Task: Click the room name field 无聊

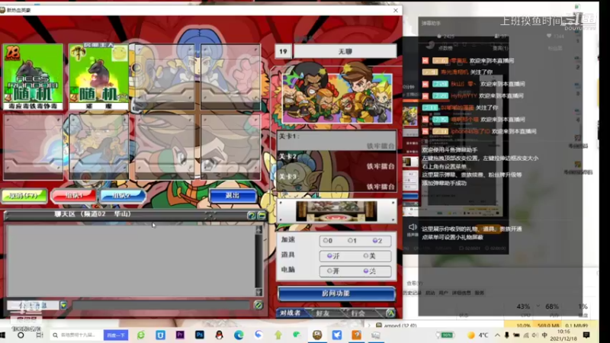Action: [x=345, y=51]
